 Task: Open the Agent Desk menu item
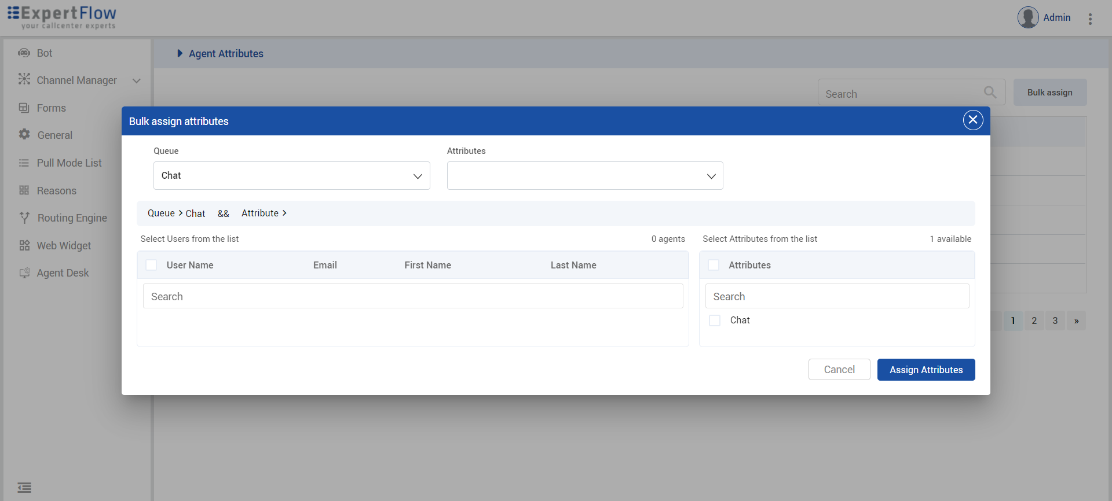[x=63, y=273]
